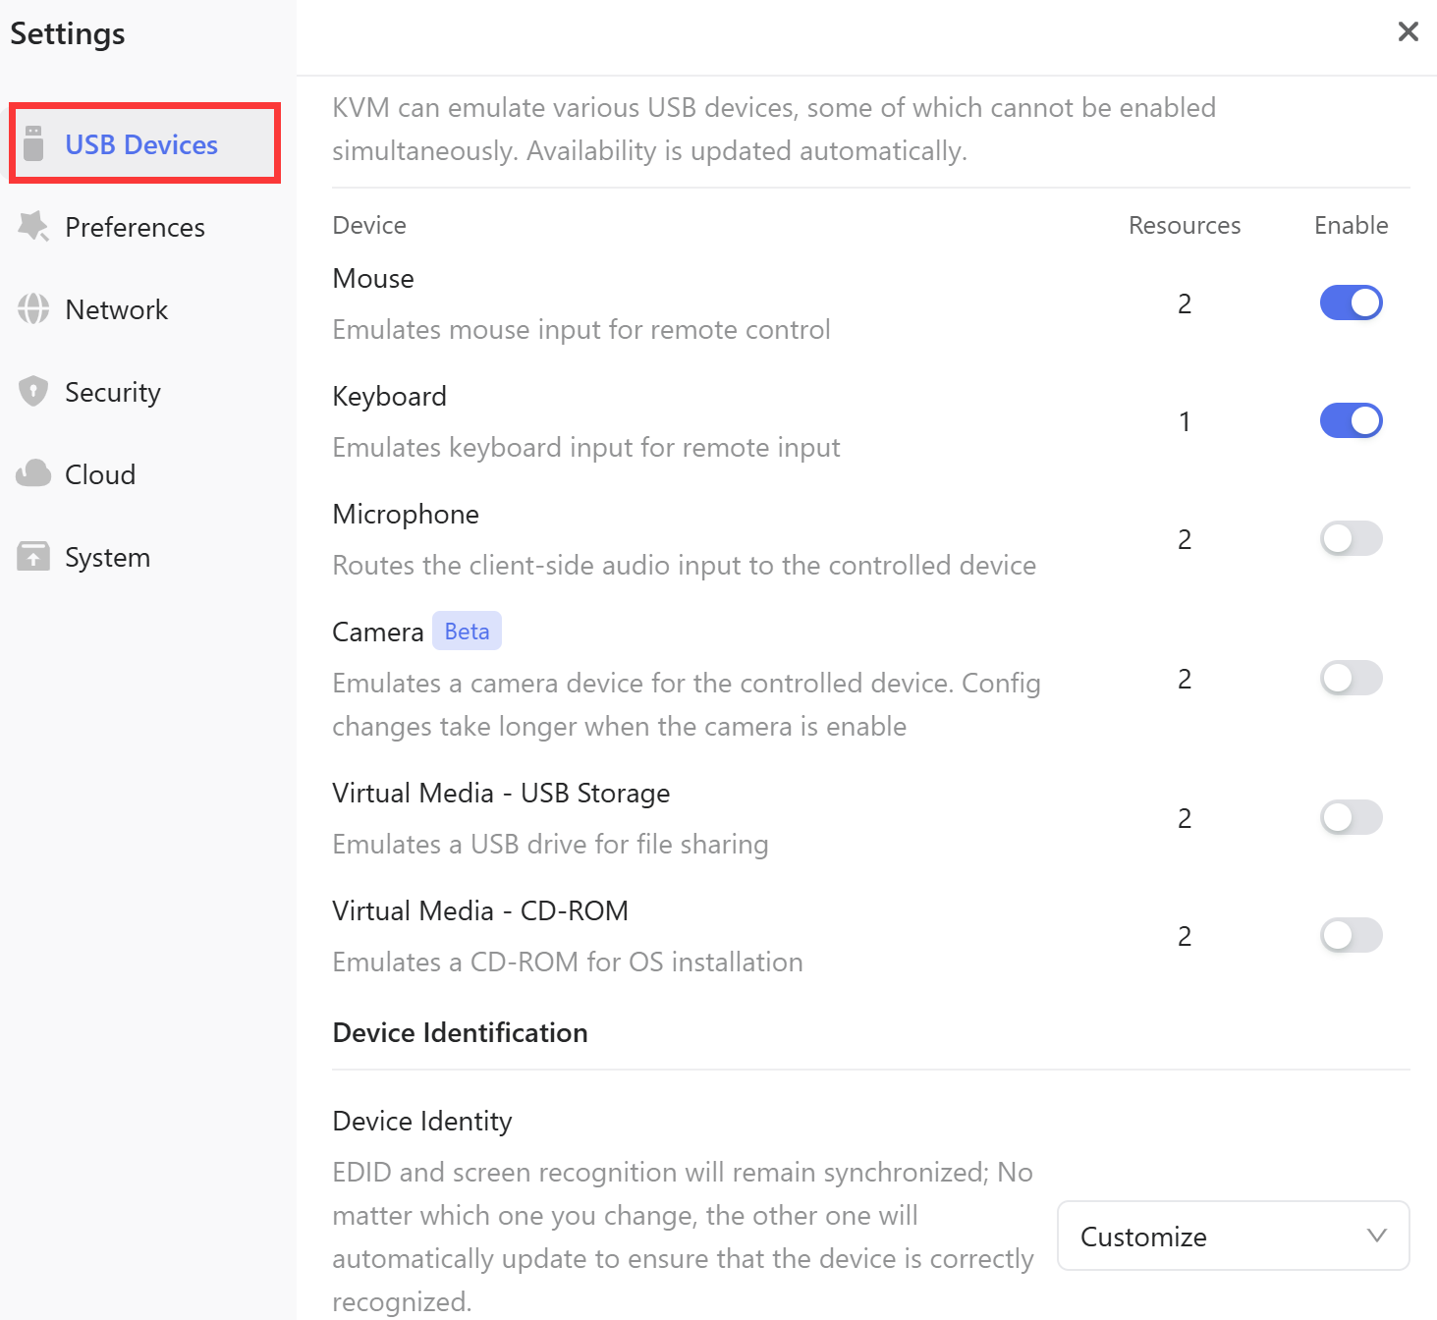Click the Settings title text
Image resolution: width=1437 pixels, height=1320 pixels.
click(68, 33)
